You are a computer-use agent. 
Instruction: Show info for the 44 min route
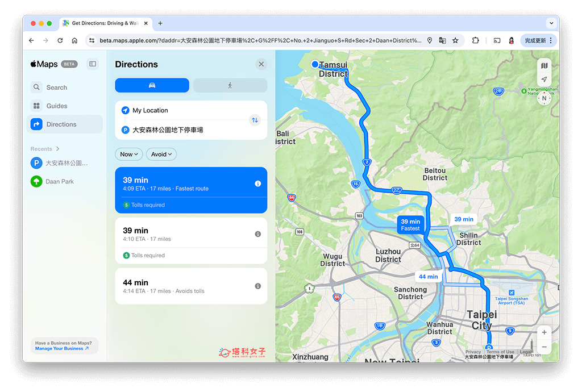(258, 286)
